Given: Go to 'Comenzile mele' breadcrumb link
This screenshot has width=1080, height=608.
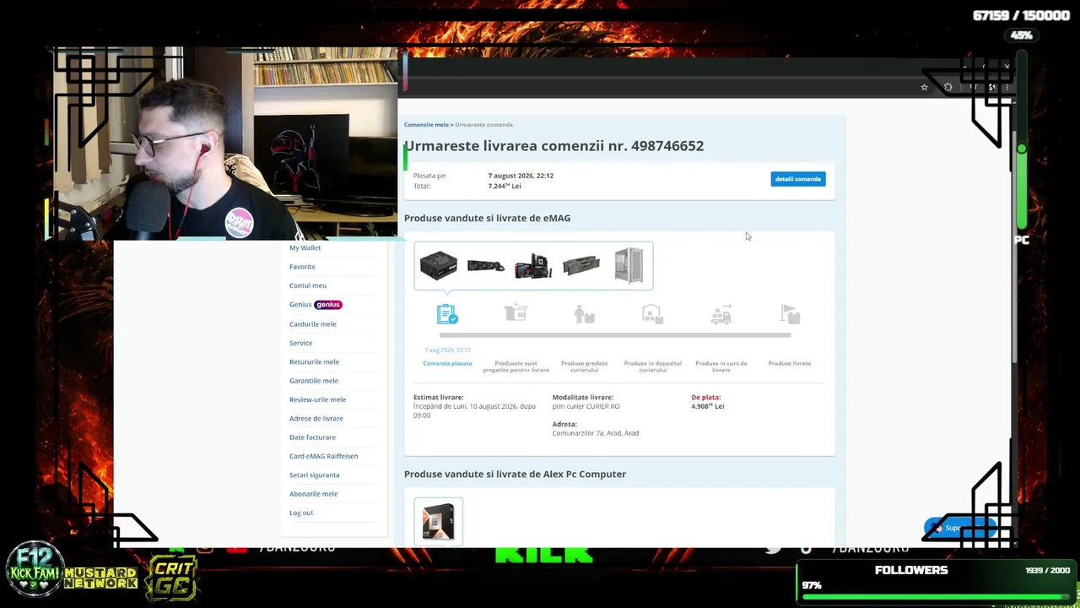Looking at the screenshot, I should (x=426, y=125).
